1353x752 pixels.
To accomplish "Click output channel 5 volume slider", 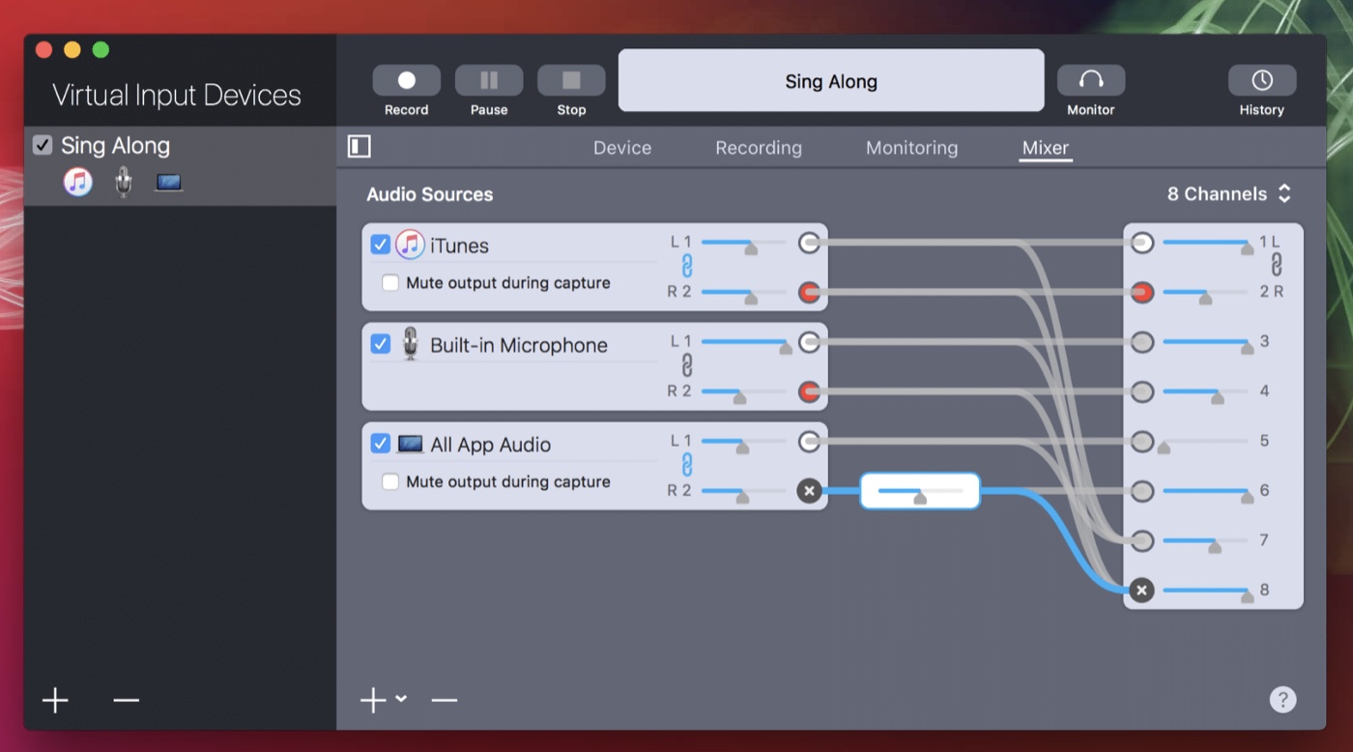I will tap(1205, 442).
